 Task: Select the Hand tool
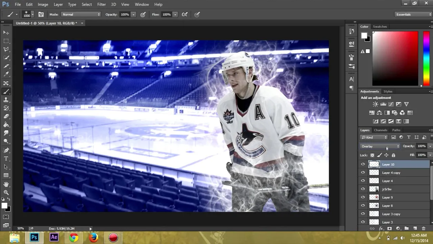point(6,184)
